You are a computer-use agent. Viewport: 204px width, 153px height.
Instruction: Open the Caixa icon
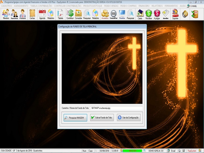click(x=140, y=14)
